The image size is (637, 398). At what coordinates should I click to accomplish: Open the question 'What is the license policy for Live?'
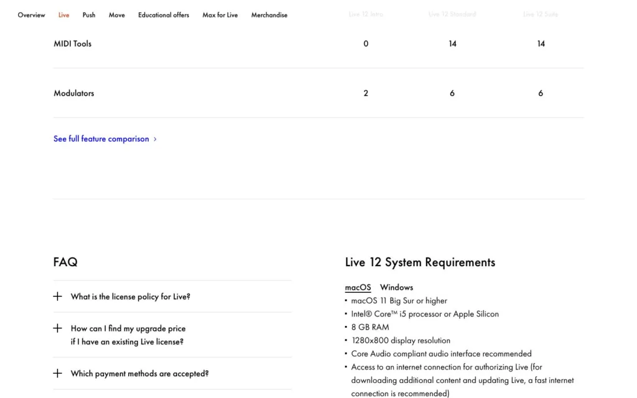click(x=131, y=297)
